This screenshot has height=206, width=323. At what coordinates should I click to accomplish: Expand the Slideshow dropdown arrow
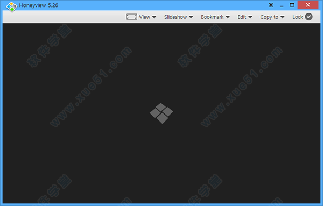point(191,17)
